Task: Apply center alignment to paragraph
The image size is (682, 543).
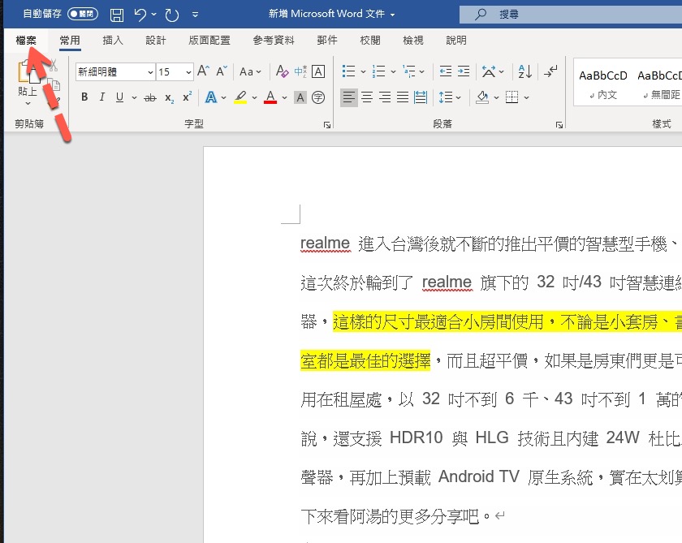Action: [367, 98]
